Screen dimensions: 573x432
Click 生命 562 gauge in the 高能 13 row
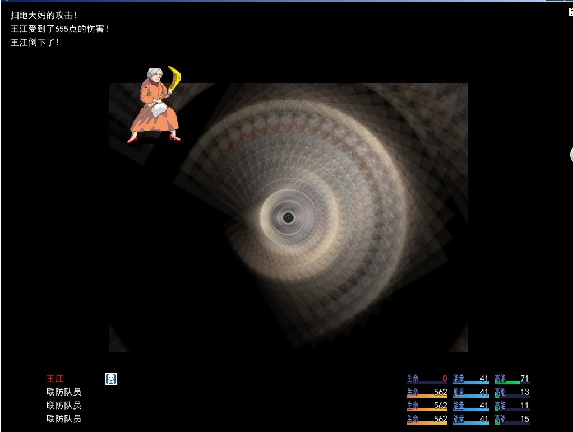(x=427, y=393)
